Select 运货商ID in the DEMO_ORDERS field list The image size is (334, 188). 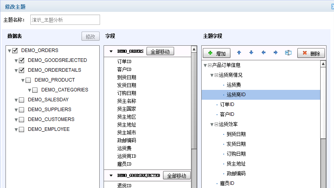(126, 156)
